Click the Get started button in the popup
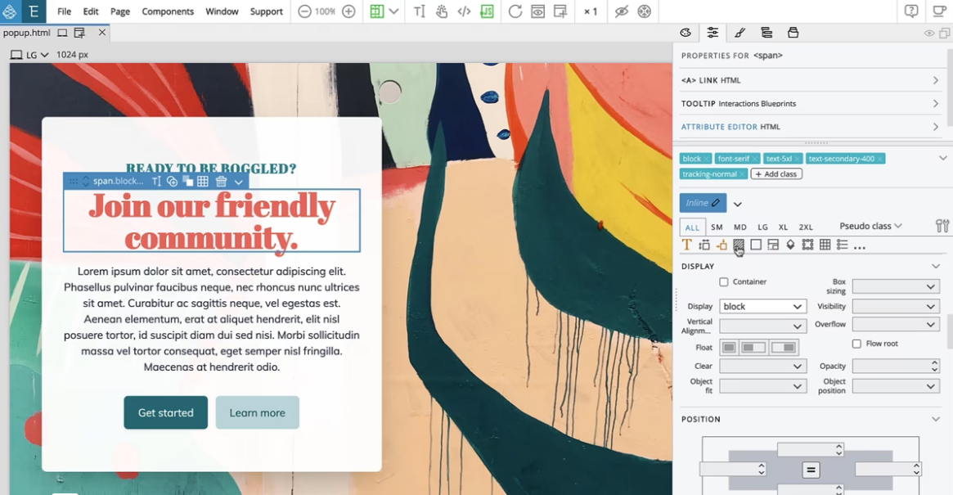Viewport: 953px width, 495px height. pyautogui.click(x=165, y=412)
